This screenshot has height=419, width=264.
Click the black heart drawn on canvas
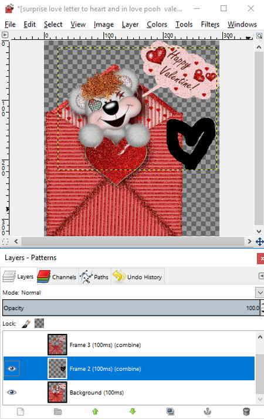[191, 144]
